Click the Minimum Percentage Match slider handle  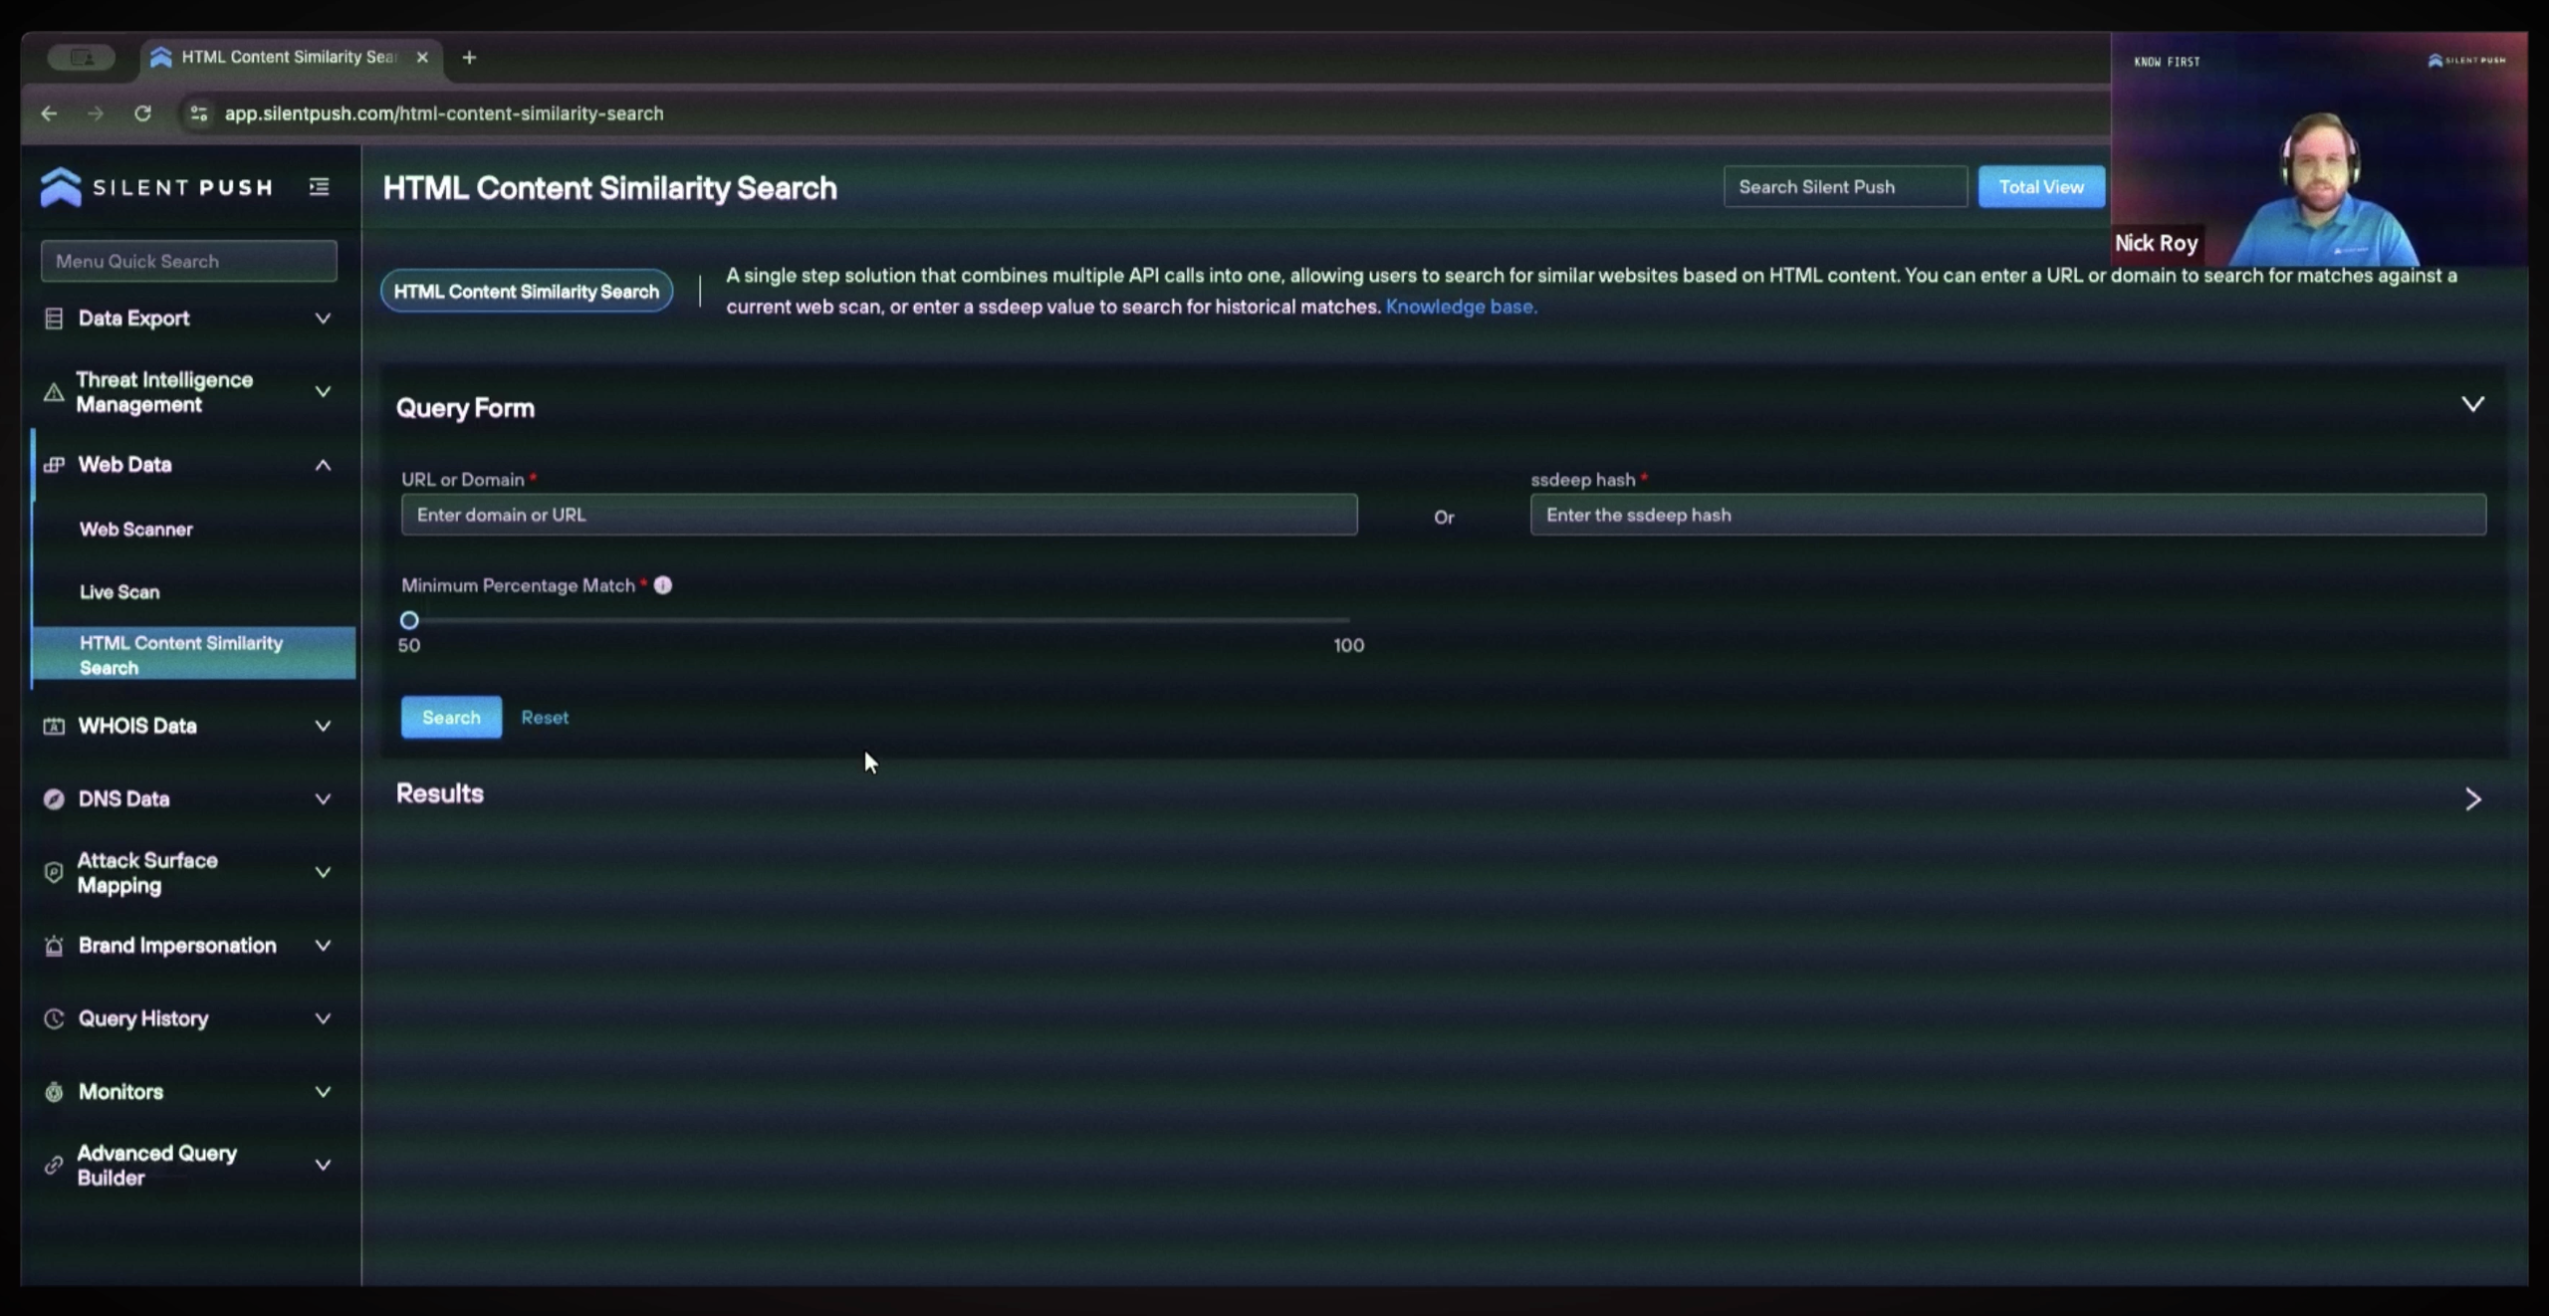click(x=409, y=620)
